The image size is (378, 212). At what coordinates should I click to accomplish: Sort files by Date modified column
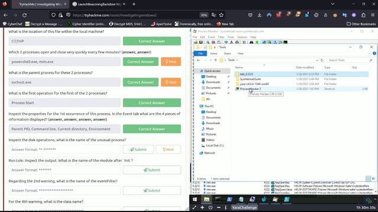[305, 68]
